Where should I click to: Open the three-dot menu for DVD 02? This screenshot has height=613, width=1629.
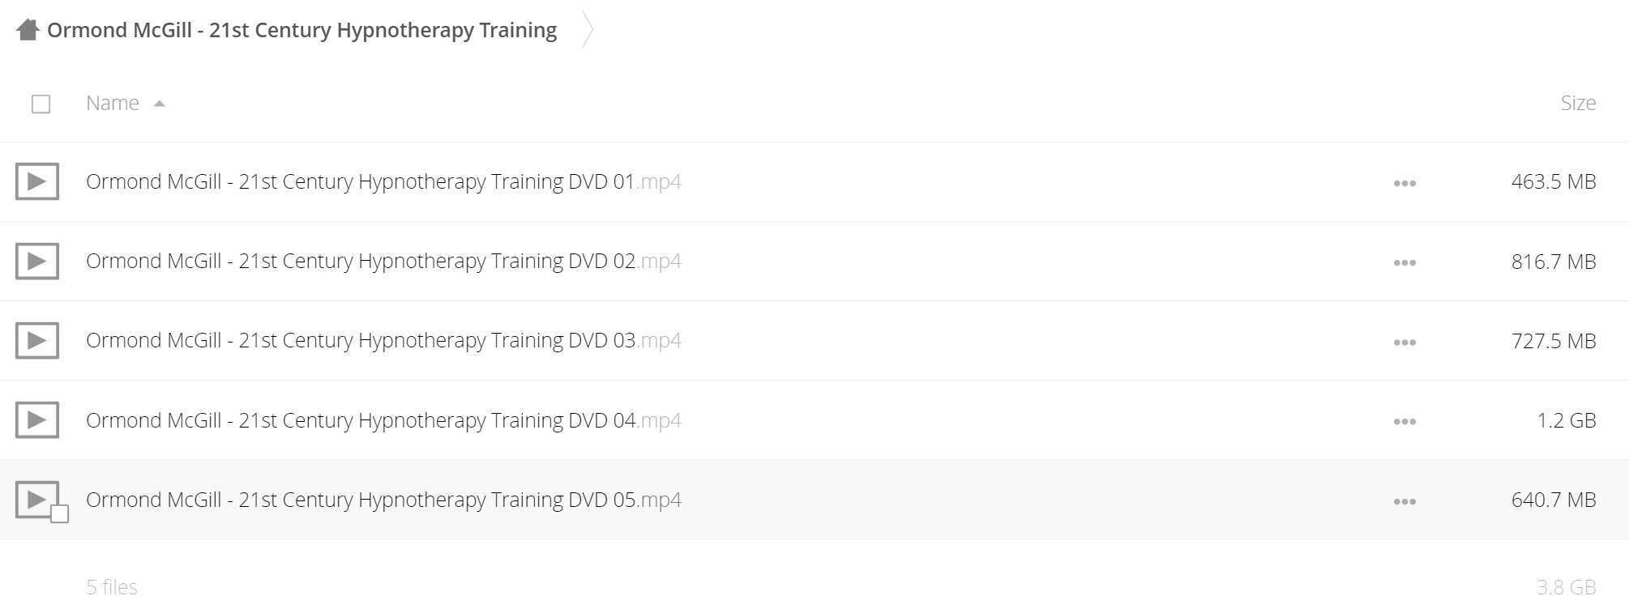click(x=1405, y=262)
